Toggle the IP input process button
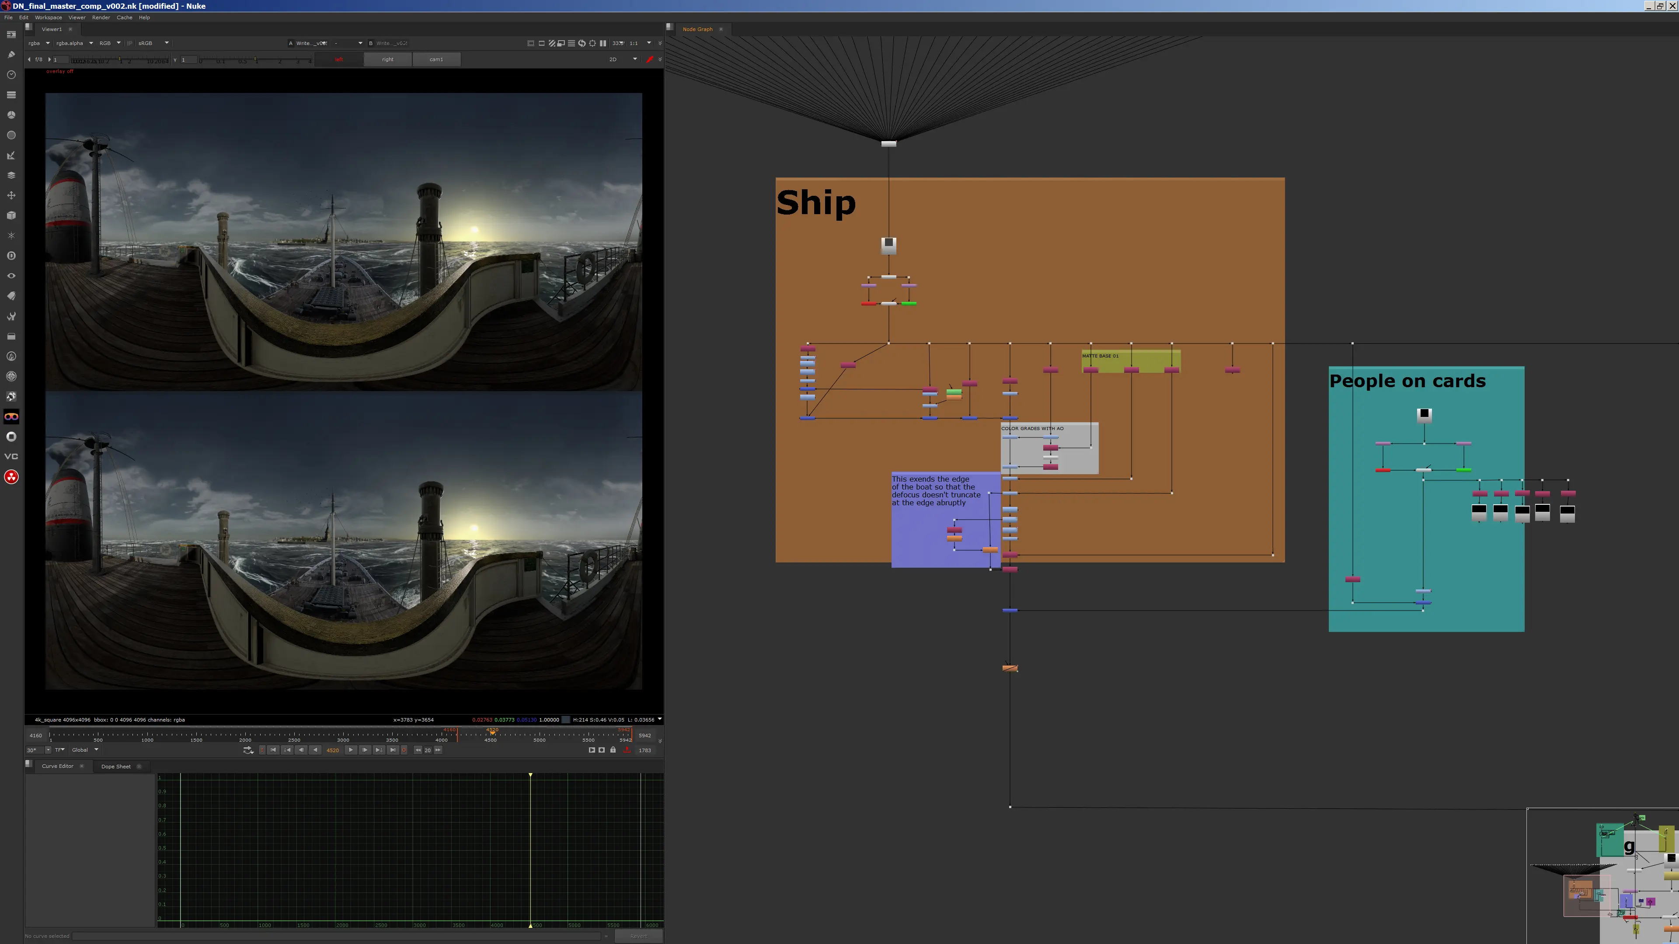The image size is (1679, 944). 129,43
